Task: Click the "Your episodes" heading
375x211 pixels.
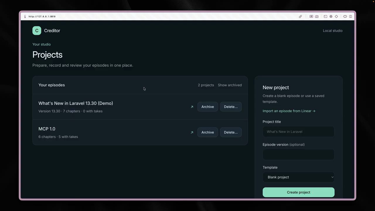Action: click(x=52, y=85)
